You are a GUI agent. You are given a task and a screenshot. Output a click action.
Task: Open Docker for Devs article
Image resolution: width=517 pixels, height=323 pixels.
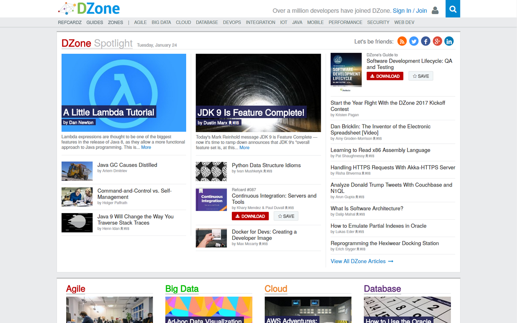[x=264, y=235]
